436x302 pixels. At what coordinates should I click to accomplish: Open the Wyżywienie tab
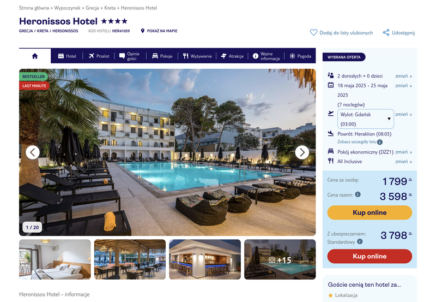point(197,56)
